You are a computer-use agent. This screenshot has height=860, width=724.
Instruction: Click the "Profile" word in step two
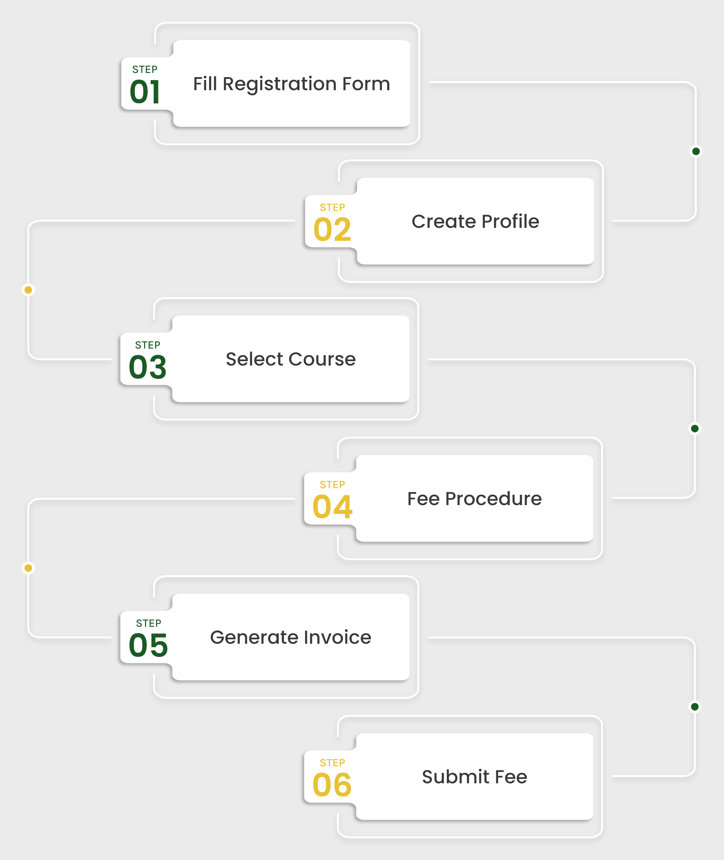click(x=510, y=222)
